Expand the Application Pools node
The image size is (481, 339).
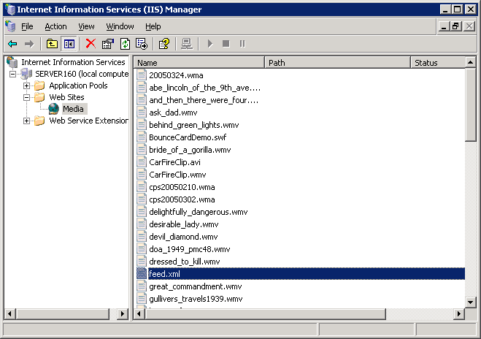click(27, 85)
